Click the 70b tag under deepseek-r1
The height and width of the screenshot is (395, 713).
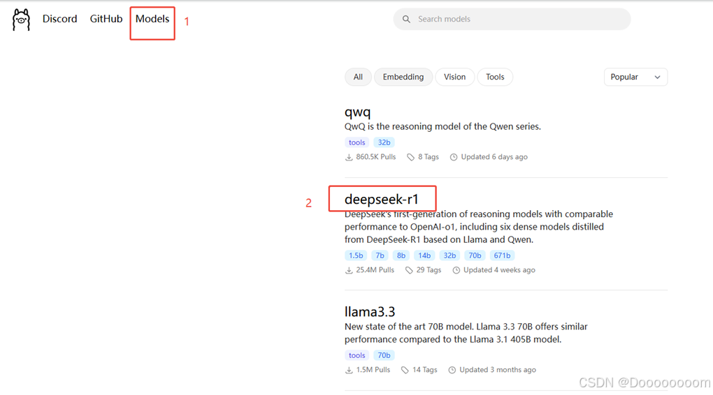pyautogui.click(x=475, y=255)
